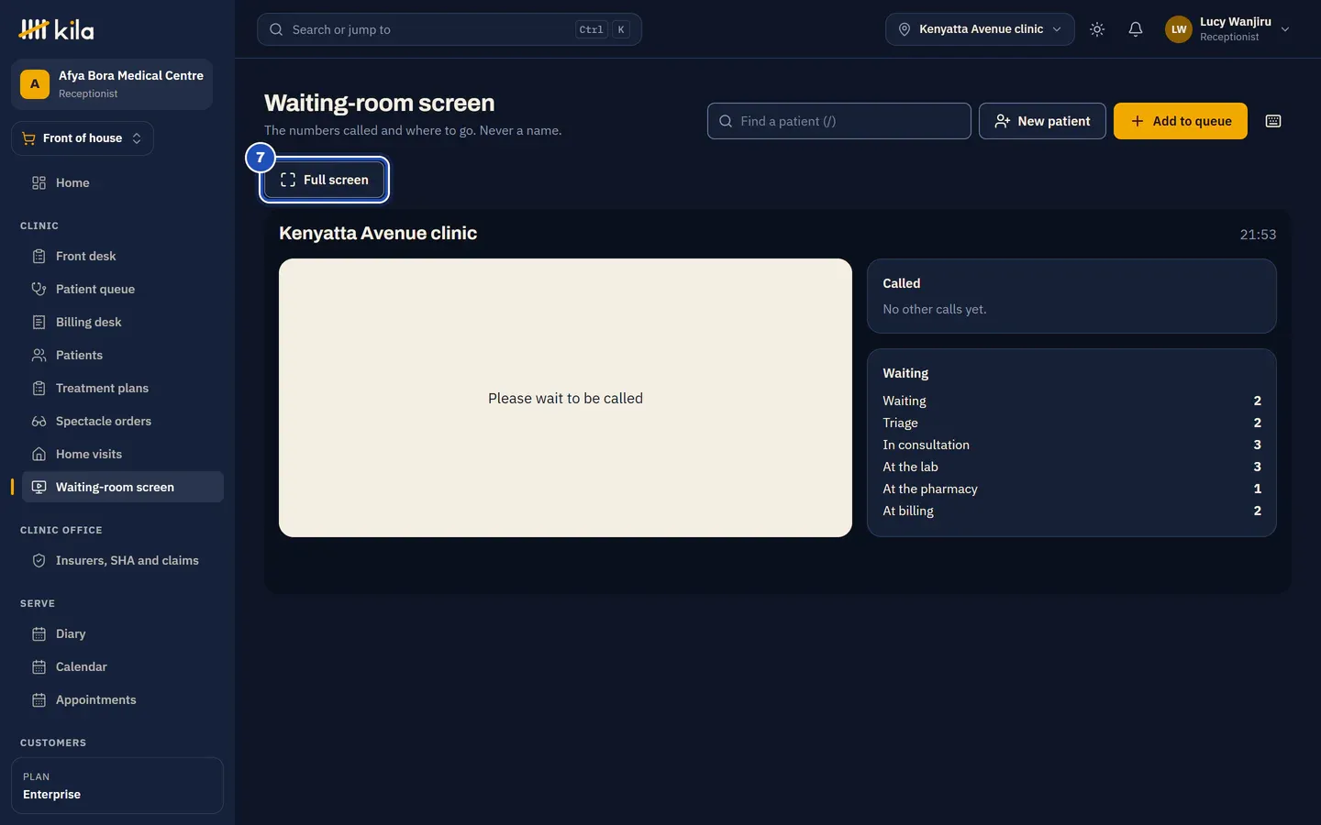Click the Insurers shield icon

click(39, 561)
